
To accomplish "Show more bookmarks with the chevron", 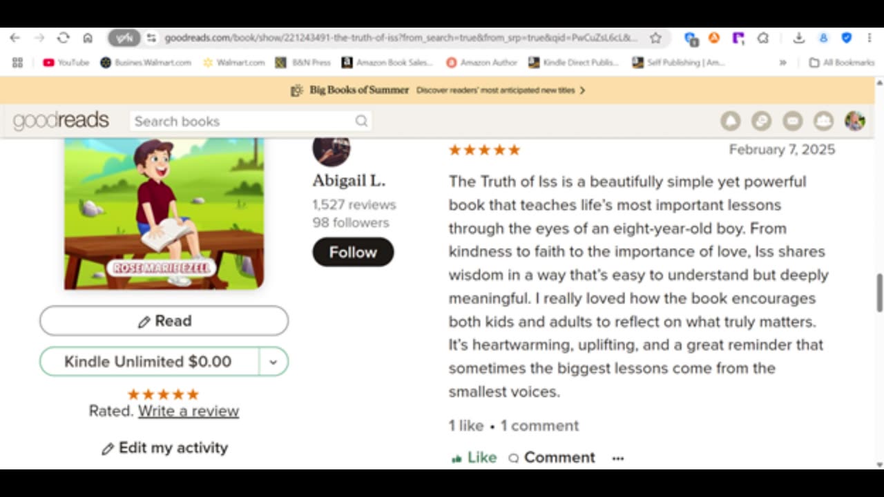I will [782, 62].
